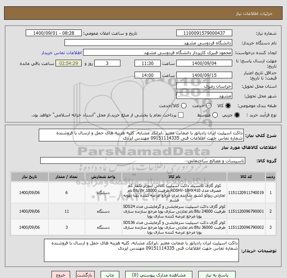The width and height of the screenshot is (287, 278).
Task: Click the ردیف column header
Action: [271, 177]
